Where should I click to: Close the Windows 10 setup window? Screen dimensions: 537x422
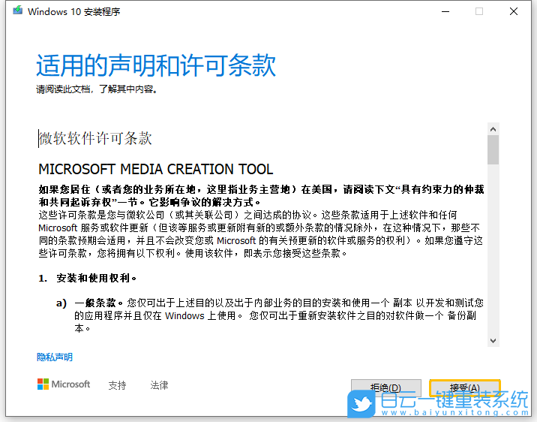[514, 11]
